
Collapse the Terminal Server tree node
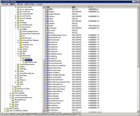point(16,27)
